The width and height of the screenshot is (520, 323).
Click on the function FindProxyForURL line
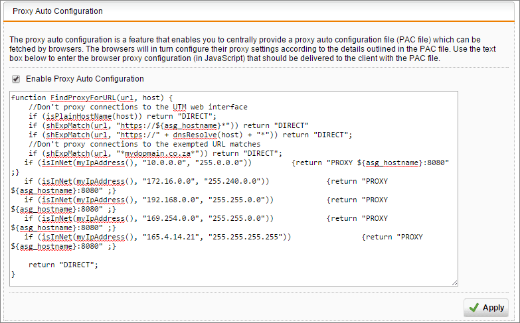pos(92,97)
